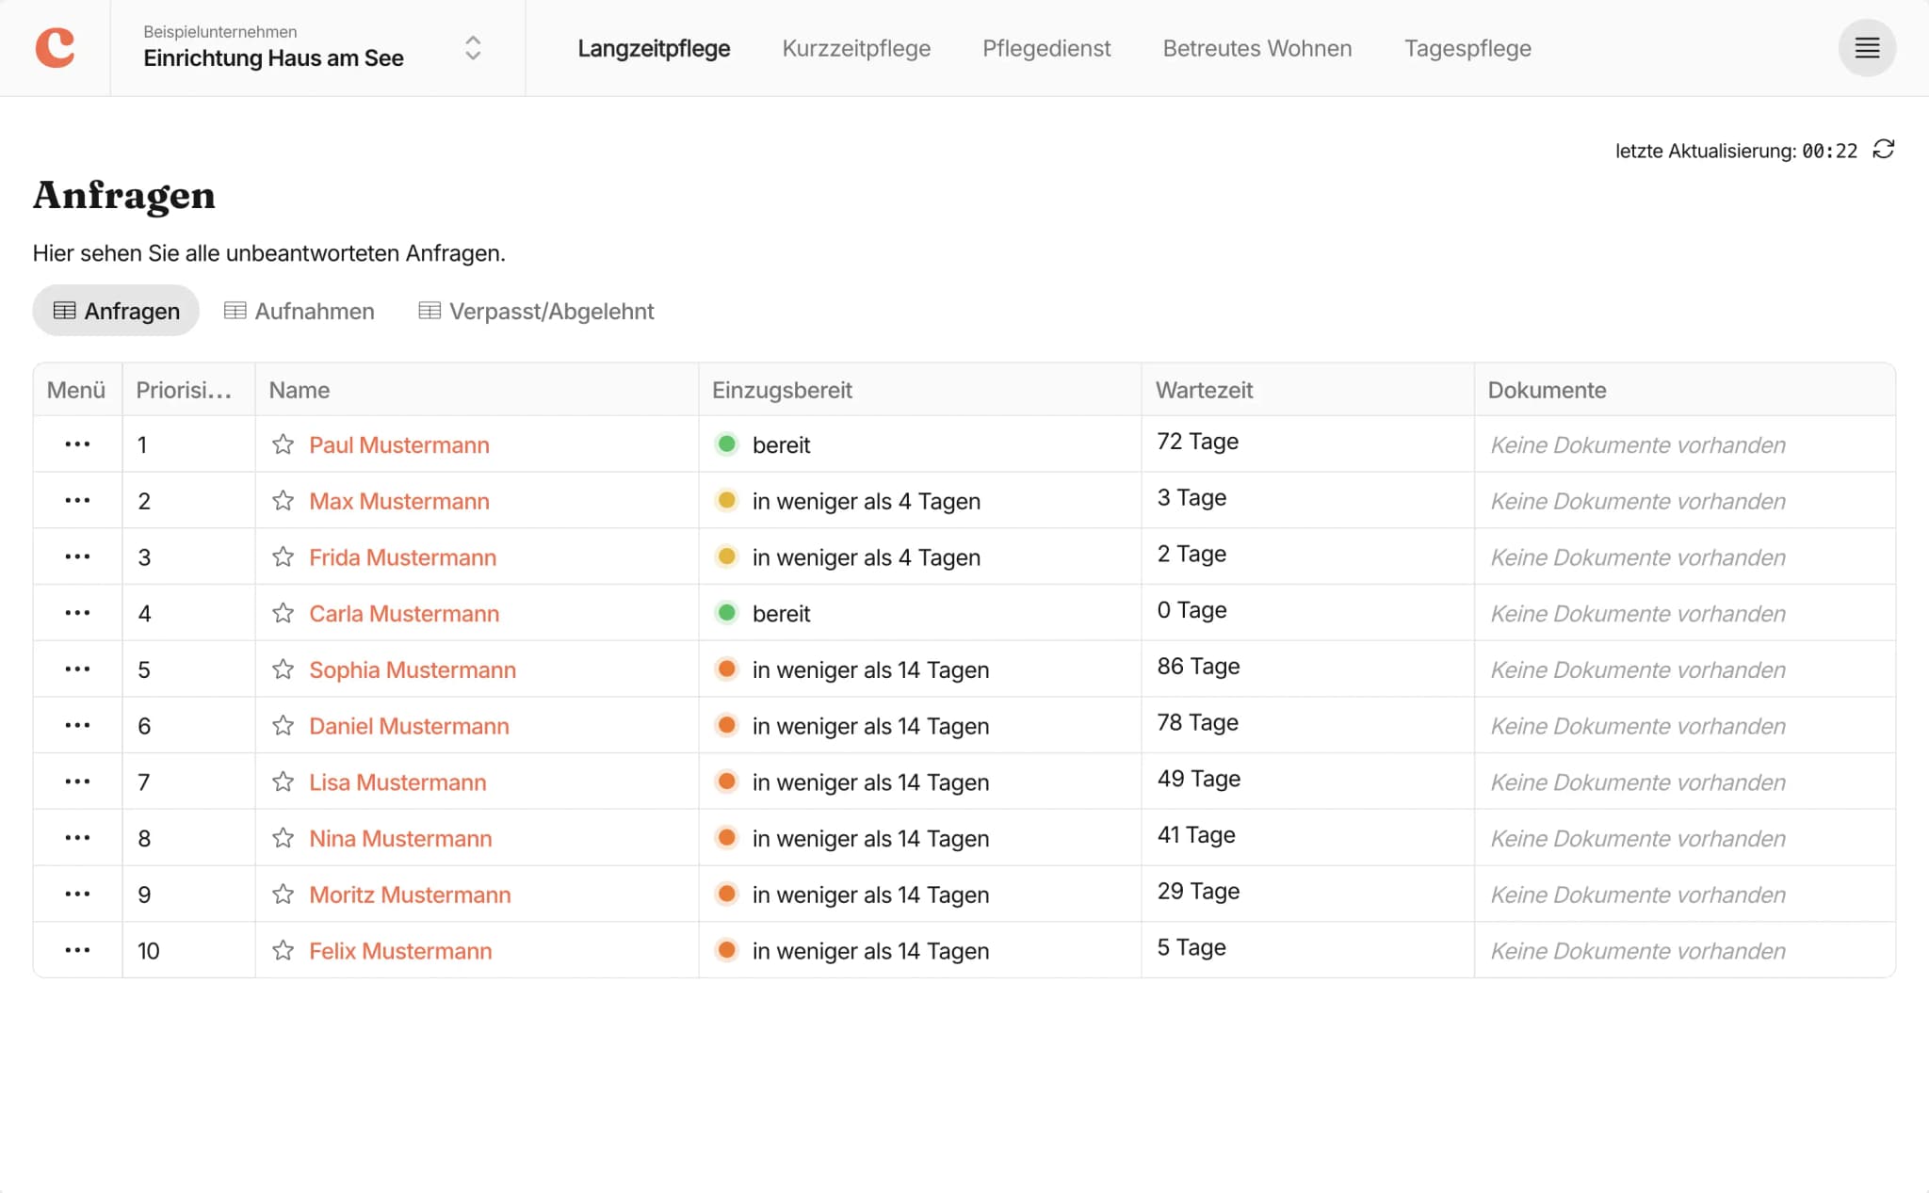The width and height of the screenshot is (1929, 1193).
Task: Open the Kurzzeitpflege section
Action: (x=855, y=48)
